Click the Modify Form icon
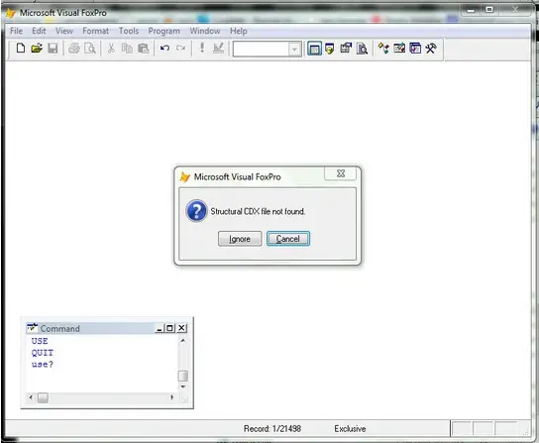 218,49
